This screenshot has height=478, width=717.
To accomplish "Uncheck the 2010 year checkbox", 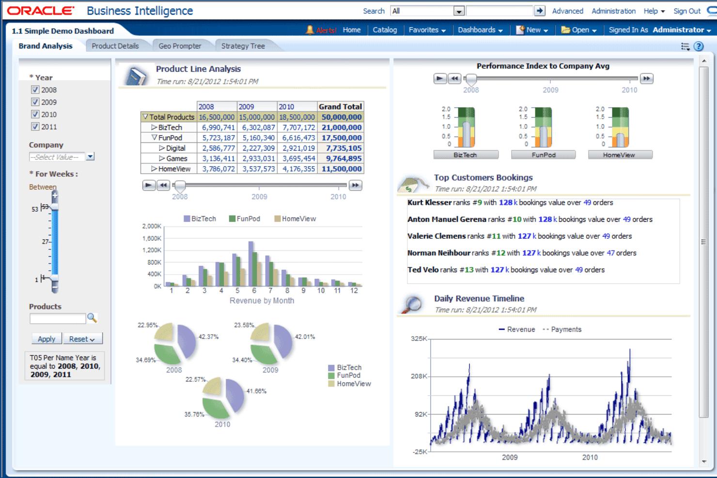I will 35,114.
